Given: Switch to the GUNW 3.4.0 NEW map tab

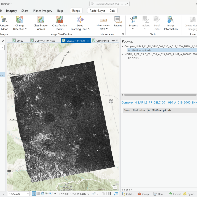Looking at the screenshot, I should (44, 41).
